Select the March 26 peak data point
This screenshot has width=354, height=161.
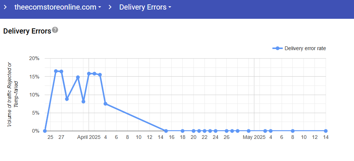56,71
